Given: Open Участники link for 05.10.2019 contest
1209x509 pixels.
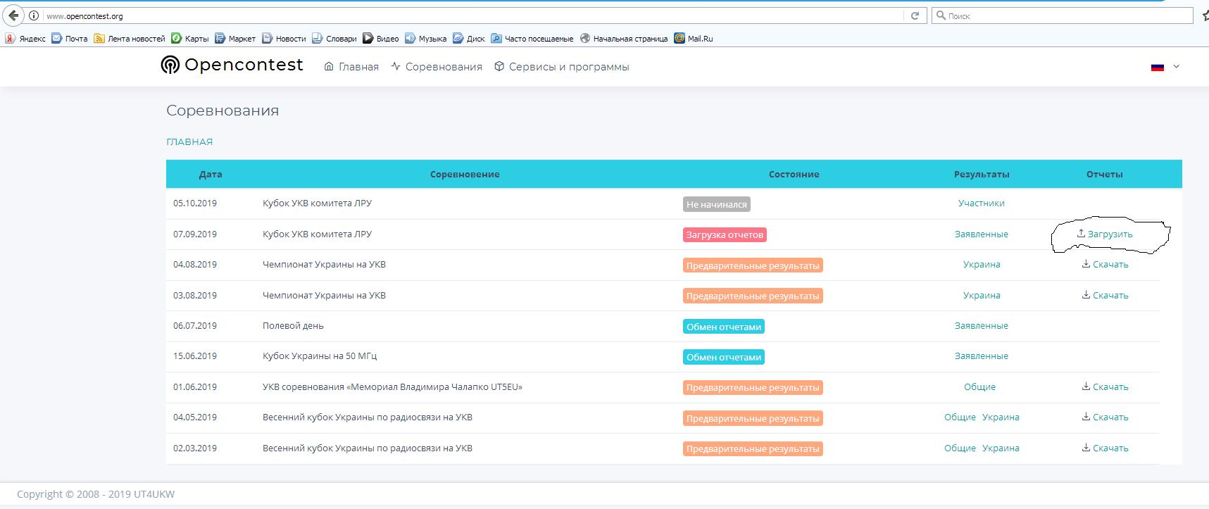Looking at the screenshot, I should pyautogui.click(x=981, y=203).
